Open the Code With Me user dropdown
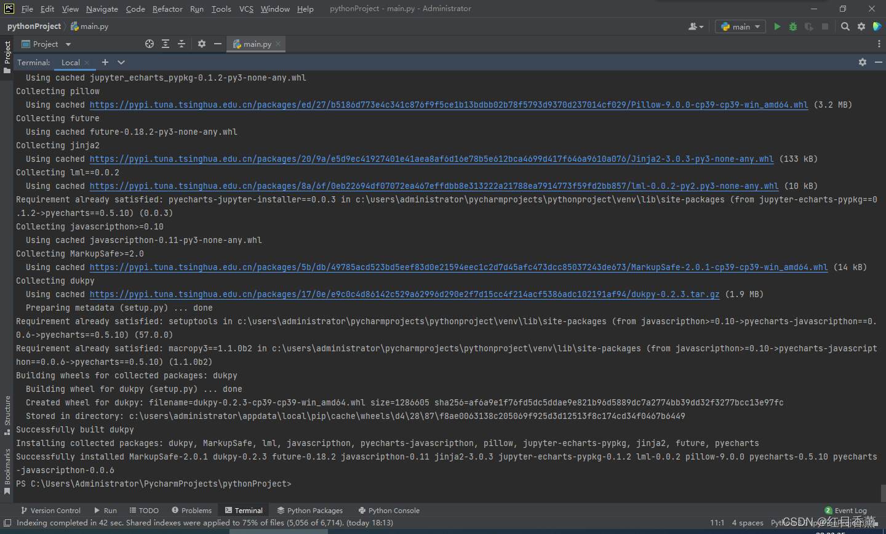This screenshot has height=534, width=886. 696,26
